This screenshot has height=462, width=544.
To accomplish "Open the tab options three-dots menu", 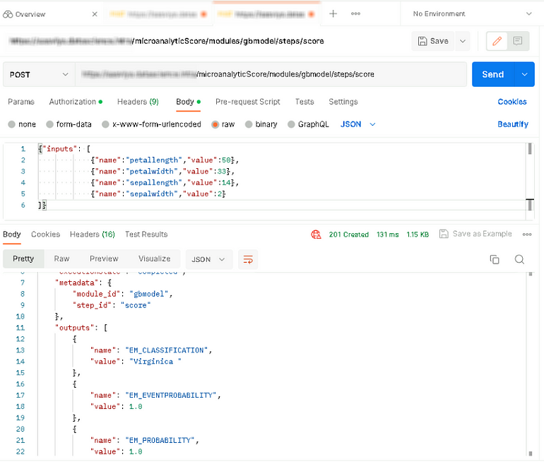I will [355, 14].
